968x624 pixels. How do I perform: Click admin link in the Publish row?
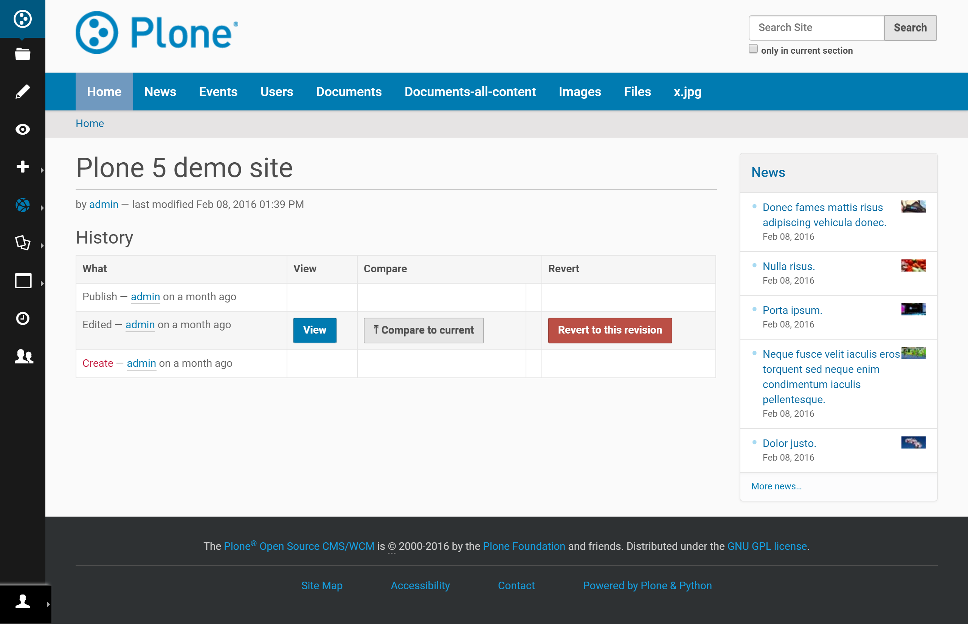(146, 296)
